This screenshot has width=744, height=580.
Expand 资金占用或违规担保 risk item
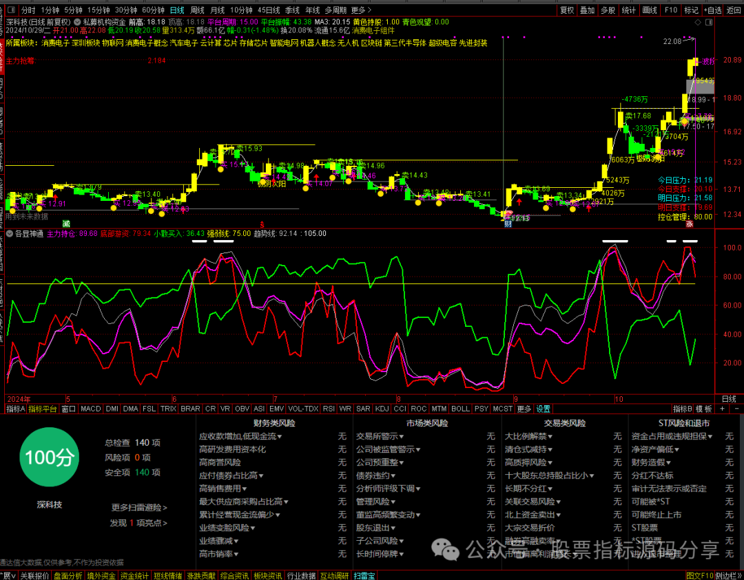click(x=672, y=436)
